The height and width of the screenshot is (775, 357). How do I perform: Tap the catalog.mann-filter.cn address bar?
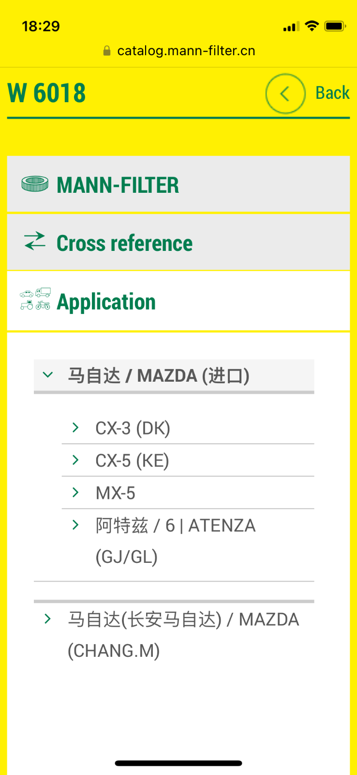[x=179, y=50]
